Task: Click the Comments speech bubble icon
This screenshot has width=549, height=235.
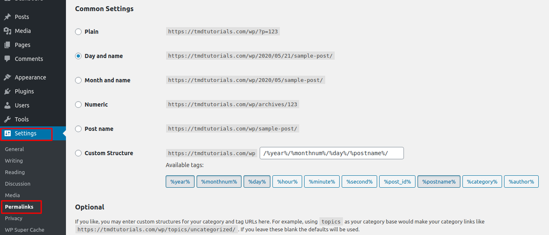Action: click(7, 59)
